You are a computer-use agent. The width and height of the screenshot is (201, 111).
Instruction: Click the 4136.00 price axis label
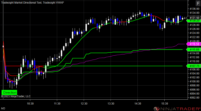click(x=195, y=9)
